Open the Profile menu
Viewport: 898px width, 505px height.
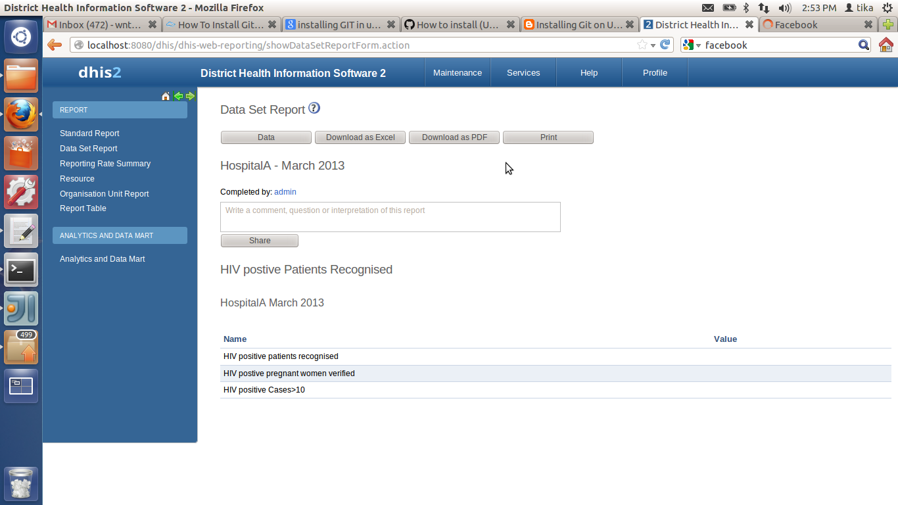click(x=655, y=72)
